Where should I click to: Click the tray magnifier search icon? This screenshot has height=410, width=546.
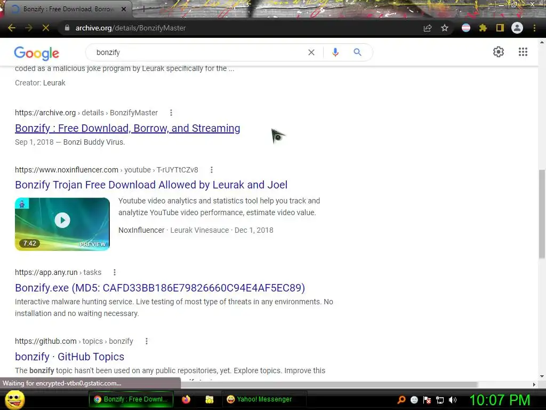tap(402, 400)
